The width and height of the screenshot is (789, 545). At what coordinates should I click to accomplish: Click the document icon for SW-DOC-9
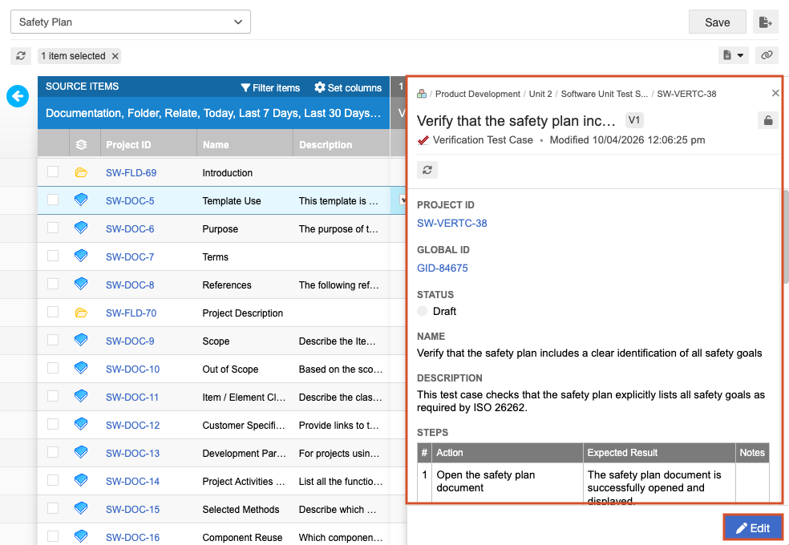tap(81, 341)
